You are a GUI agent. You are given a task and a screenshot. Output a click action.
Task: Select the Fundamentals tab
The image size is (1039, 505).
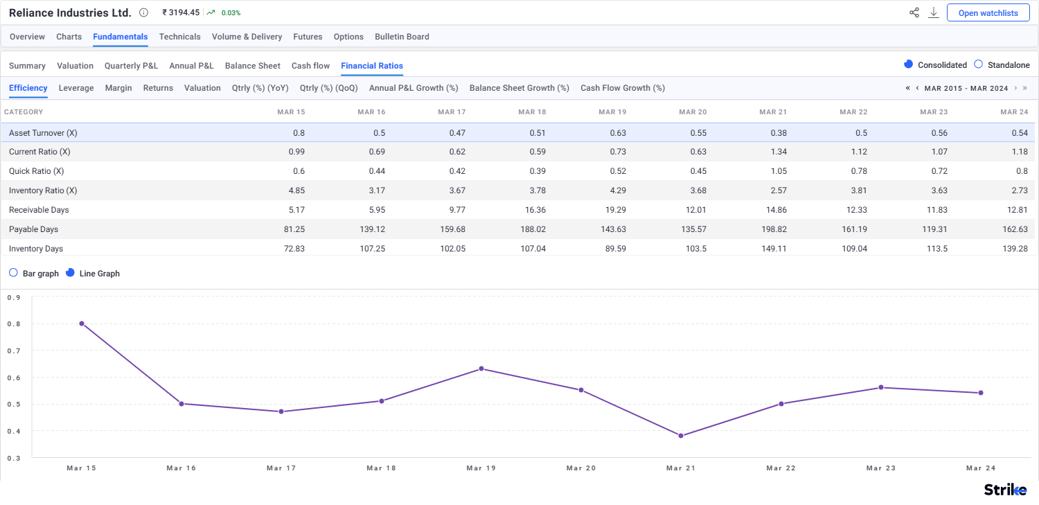(121, 37)
